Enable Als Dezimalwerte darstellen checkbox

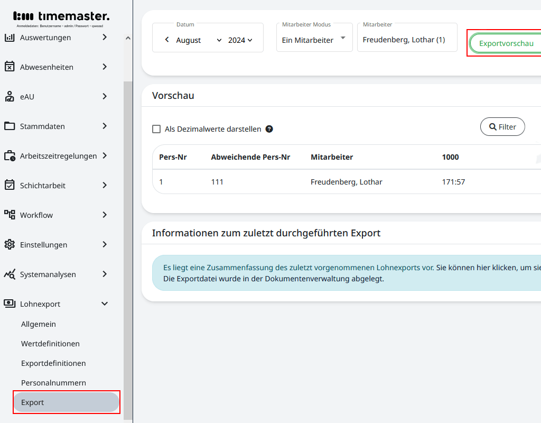point(156,129)
